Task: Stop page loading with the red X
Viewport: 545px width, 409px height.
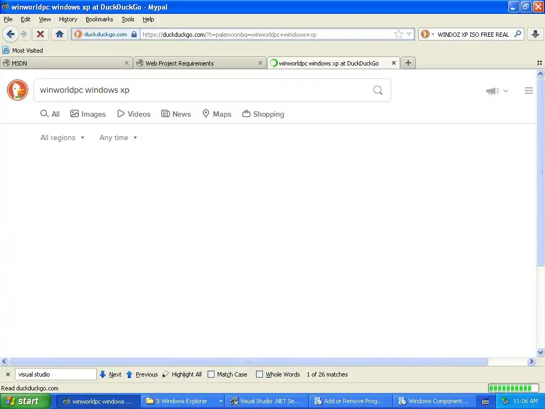Action: [40, 34]
